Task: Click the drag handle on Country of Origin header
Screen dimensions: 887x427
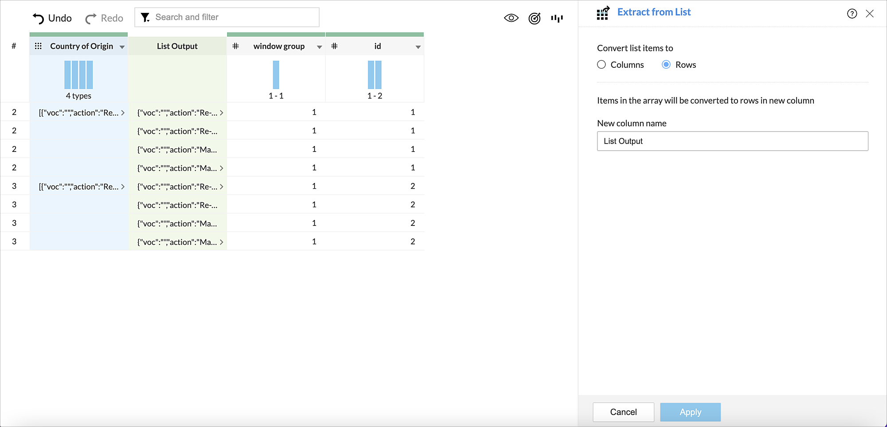Action: click(x=39, y=46)
